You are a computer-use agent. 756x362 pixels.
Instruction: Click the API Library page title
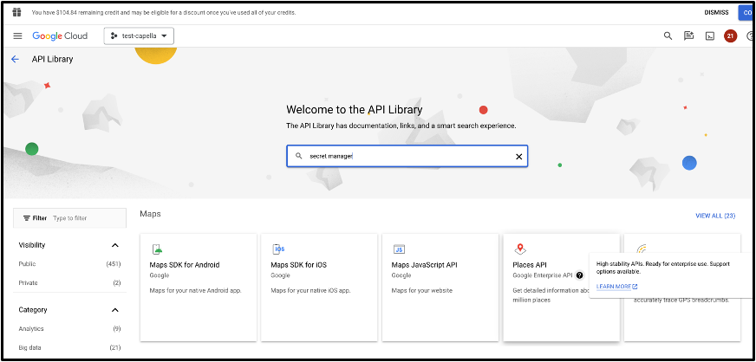click(x=53, y=59)
